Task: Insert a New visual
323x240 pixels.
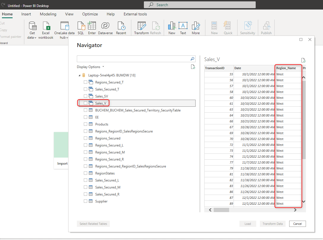Action: tap(172, 28)
